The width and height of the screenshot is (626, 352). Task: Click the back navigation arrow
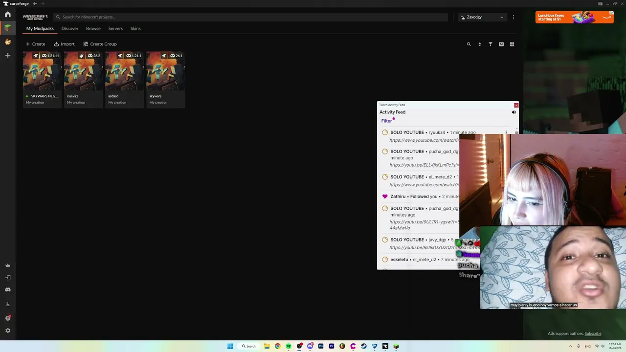35,3
